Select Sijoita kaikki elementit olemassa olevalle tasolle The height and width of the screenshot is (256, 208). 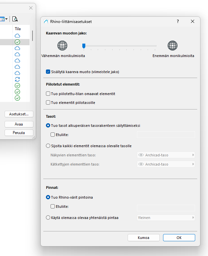click(x=49, y=146)
